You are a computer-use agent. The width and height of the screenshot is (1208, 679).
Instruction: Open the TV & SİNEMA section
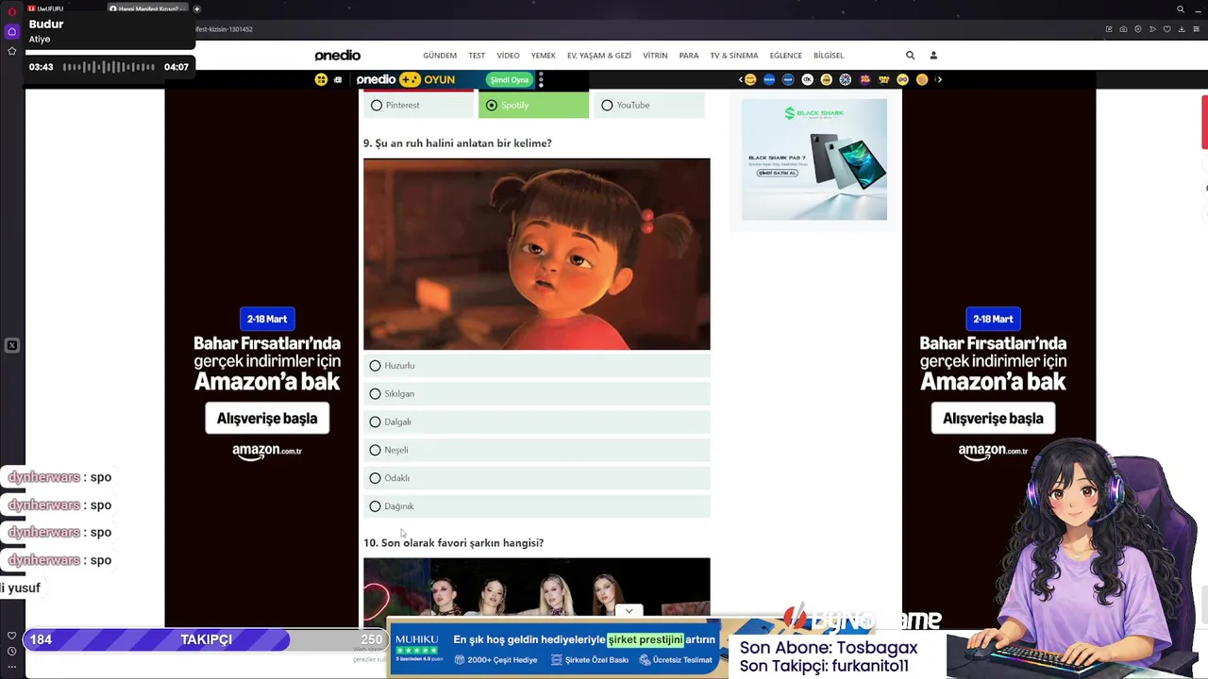point(734,56)
